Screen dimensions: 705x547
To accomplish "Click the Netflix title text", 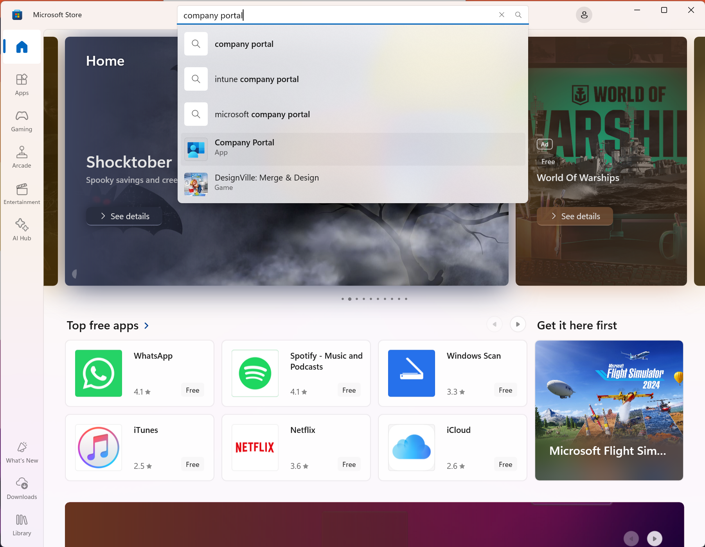I will (303, 430).
